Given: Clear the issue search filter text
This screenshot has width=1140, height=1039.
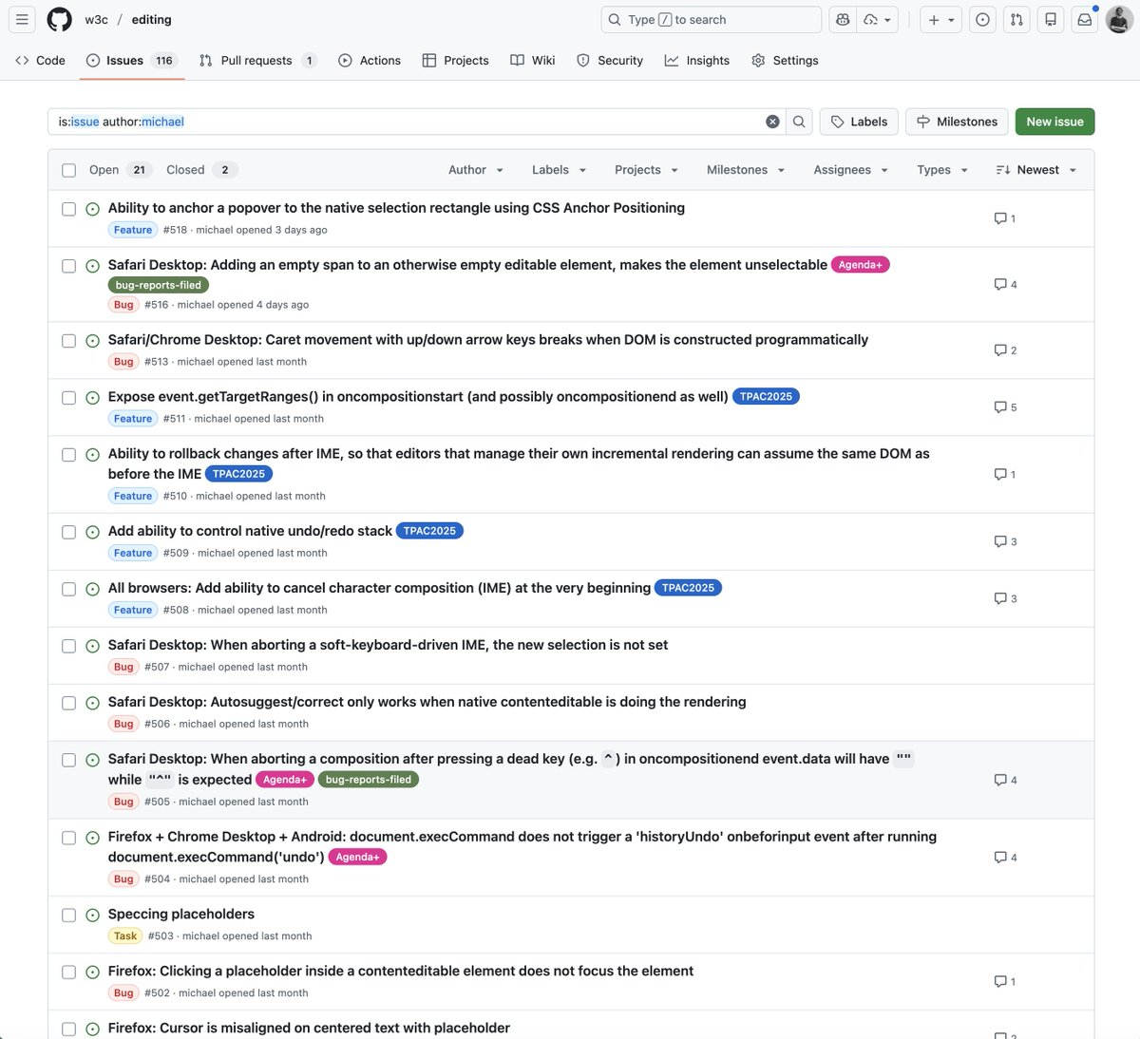Looking at the screenshot, I should click(x=772, y=122).
